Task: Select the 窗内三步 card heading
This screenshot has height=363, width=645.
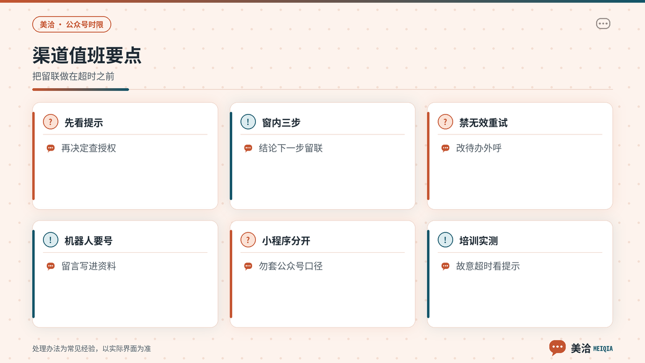Action: click(x=281, y=123)
